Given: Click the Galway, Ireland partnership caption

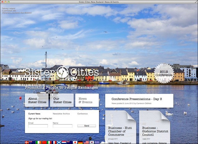Looking at the screenshot, I should (16, 11).
